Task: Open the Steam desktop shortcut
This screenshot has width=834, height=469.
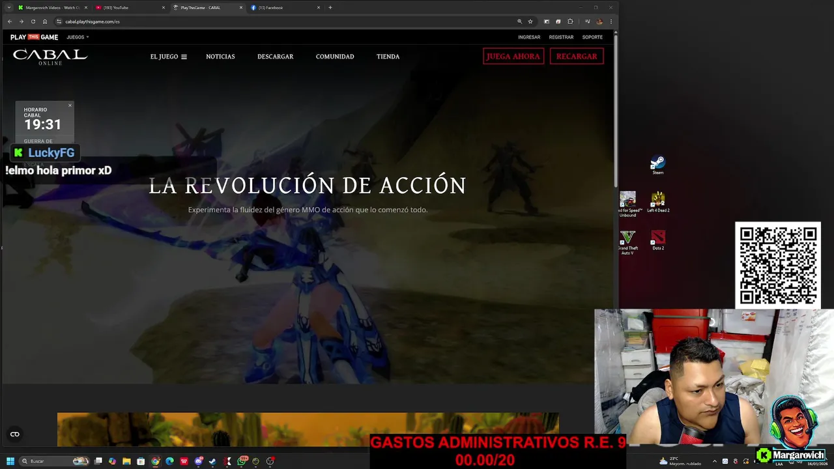Action: (658, 165)
